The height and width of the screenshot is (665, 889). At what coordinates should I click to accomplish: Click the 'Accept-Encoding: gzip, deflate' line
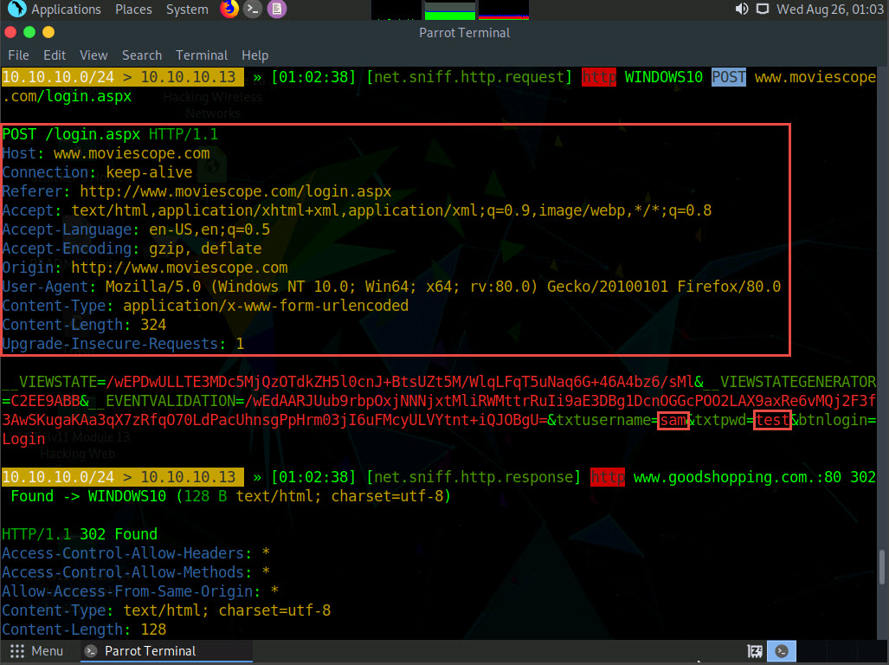[x=132, y=249]
